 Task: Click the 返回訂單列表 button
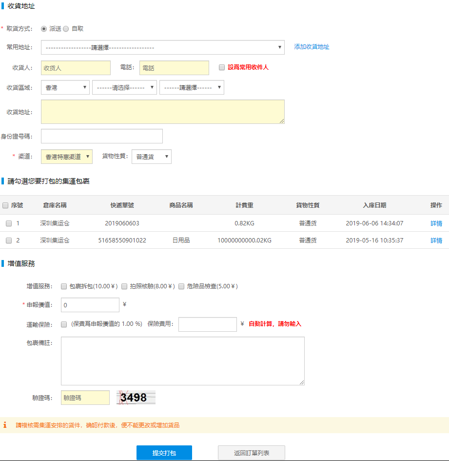tap(251, 453)
